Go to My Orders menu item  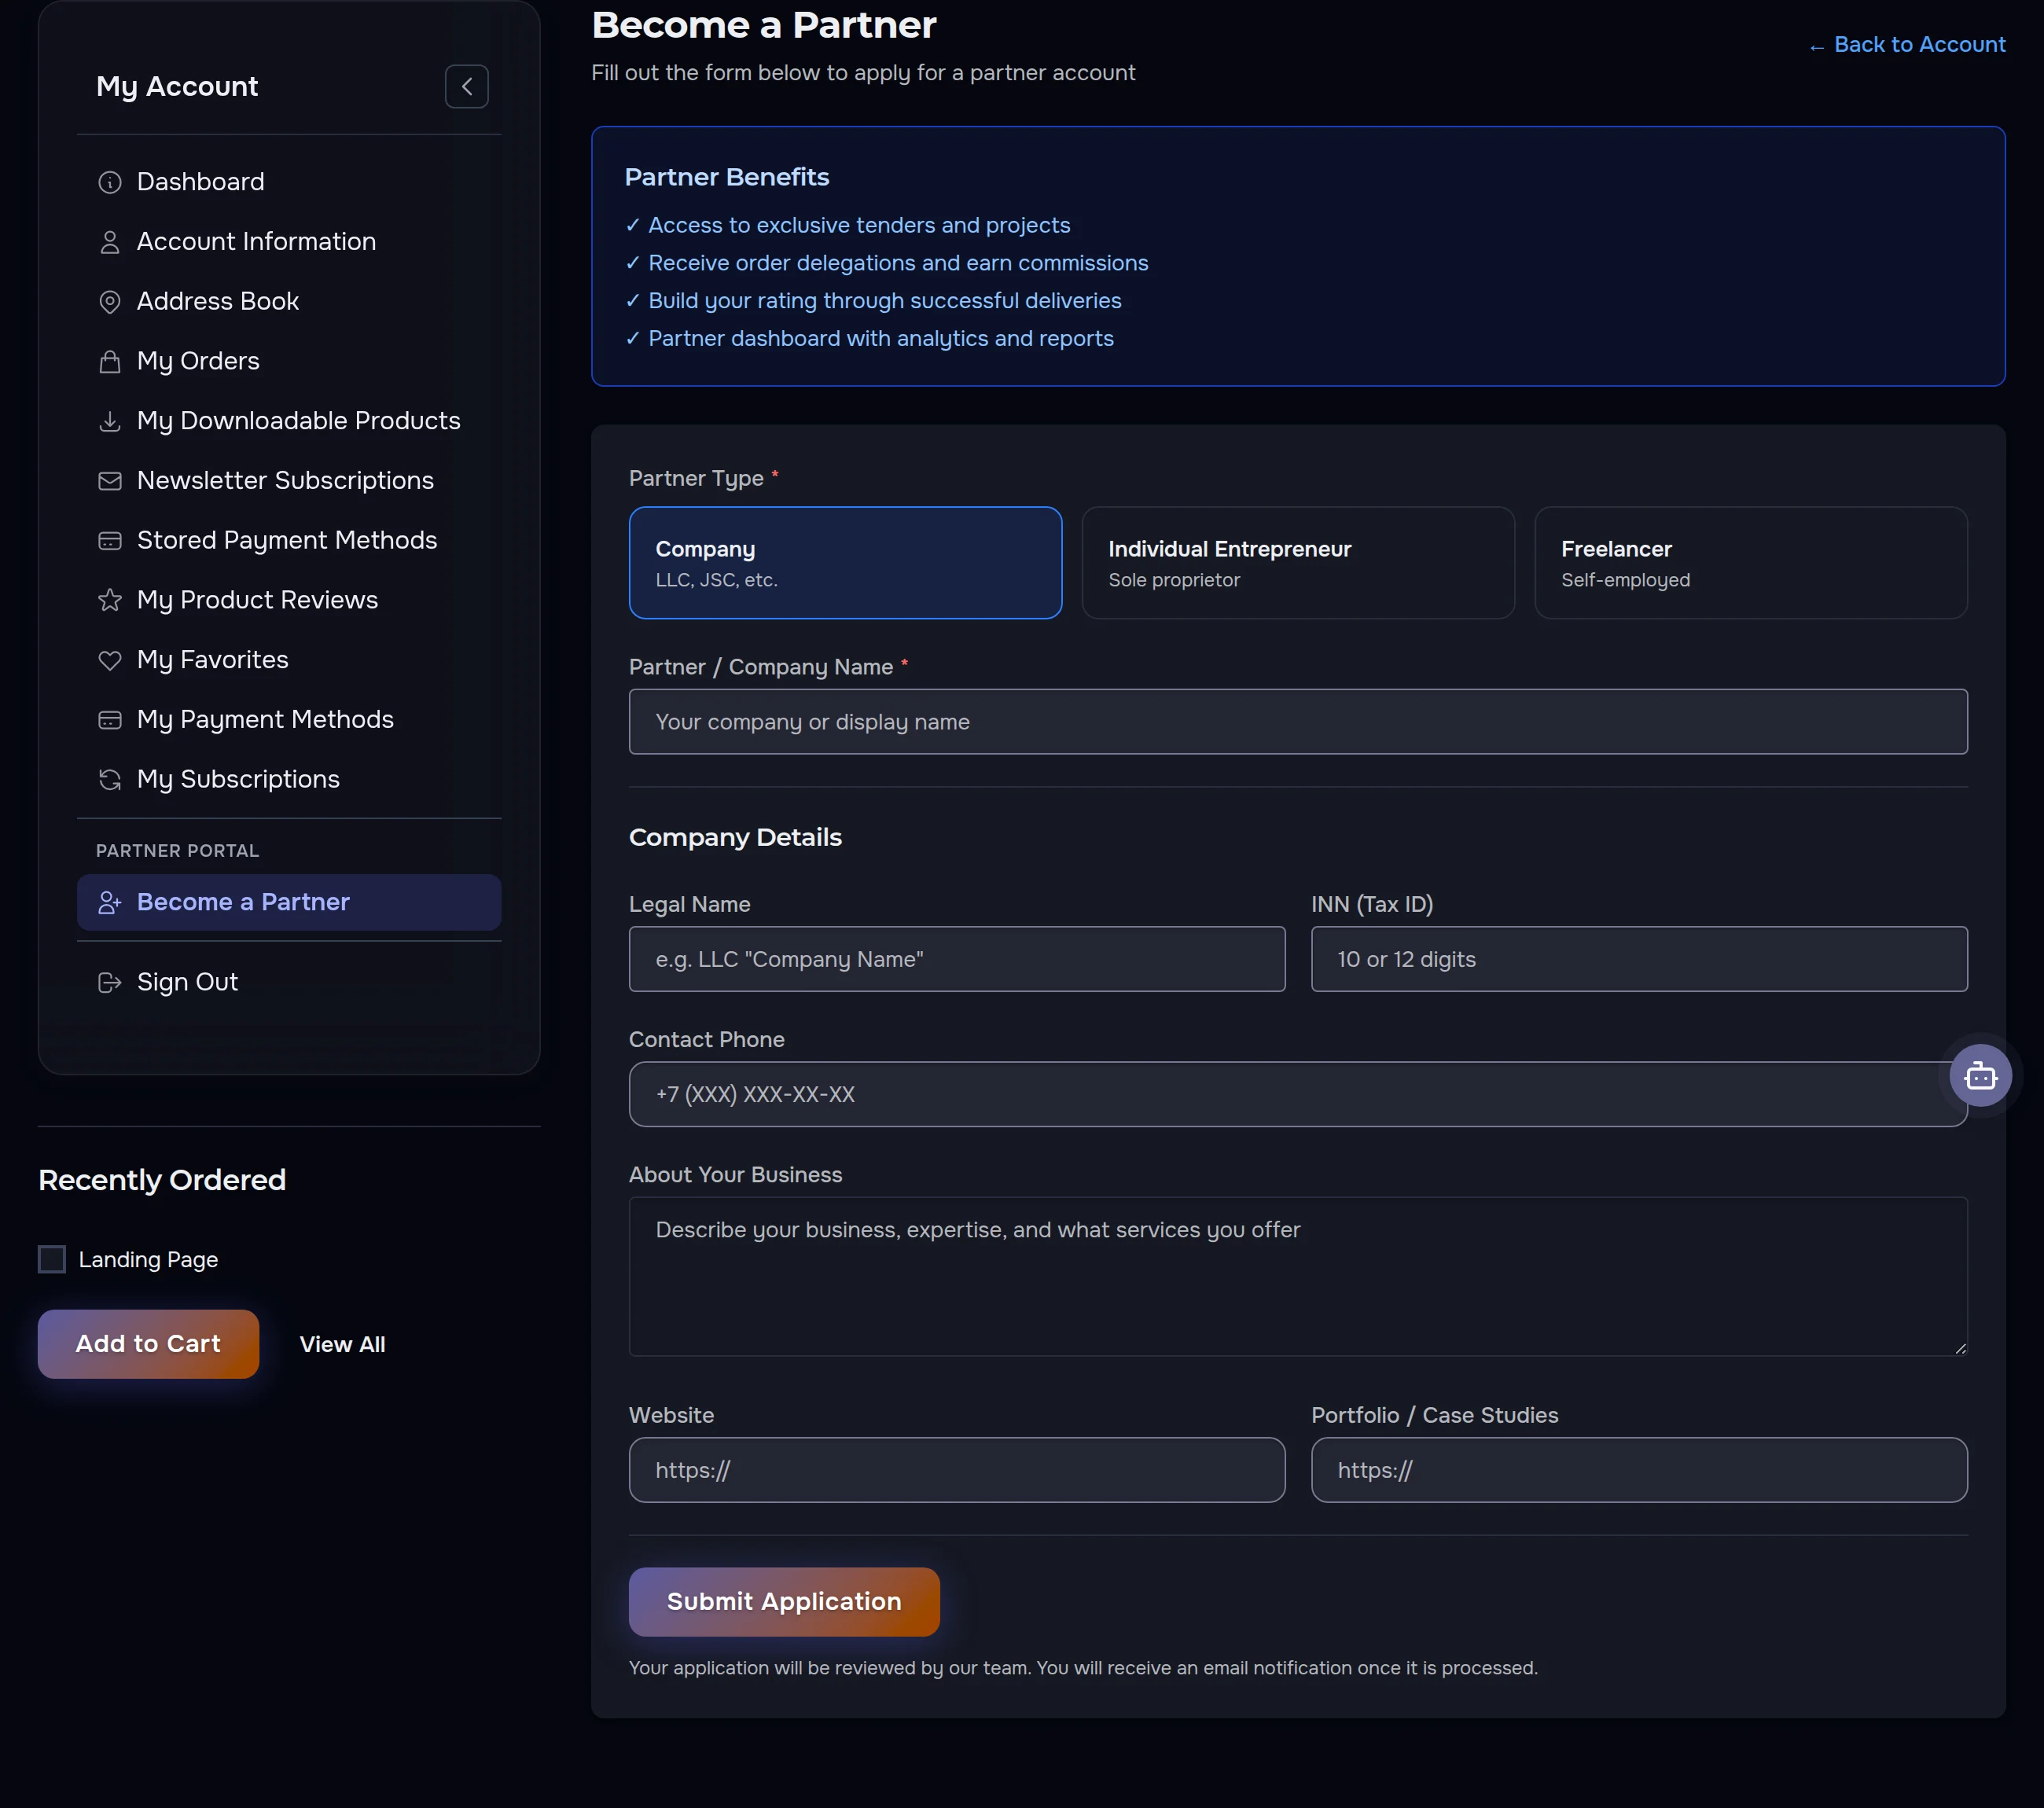pos(289,361)
